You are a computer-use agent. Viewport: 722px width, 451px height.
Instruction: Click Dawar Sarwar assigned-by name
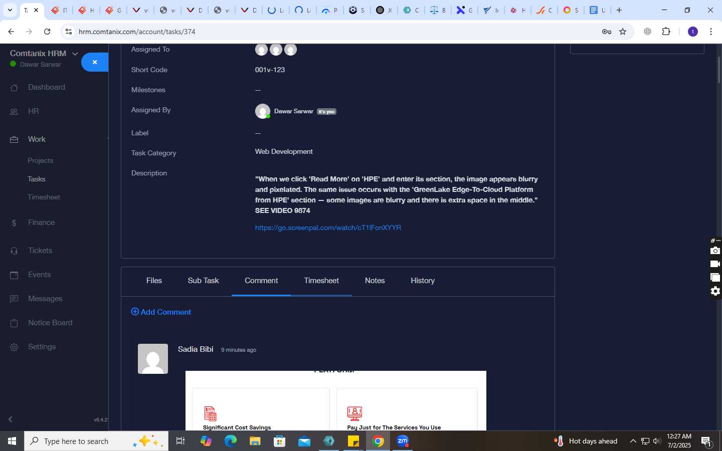click(x=294, y=111)
